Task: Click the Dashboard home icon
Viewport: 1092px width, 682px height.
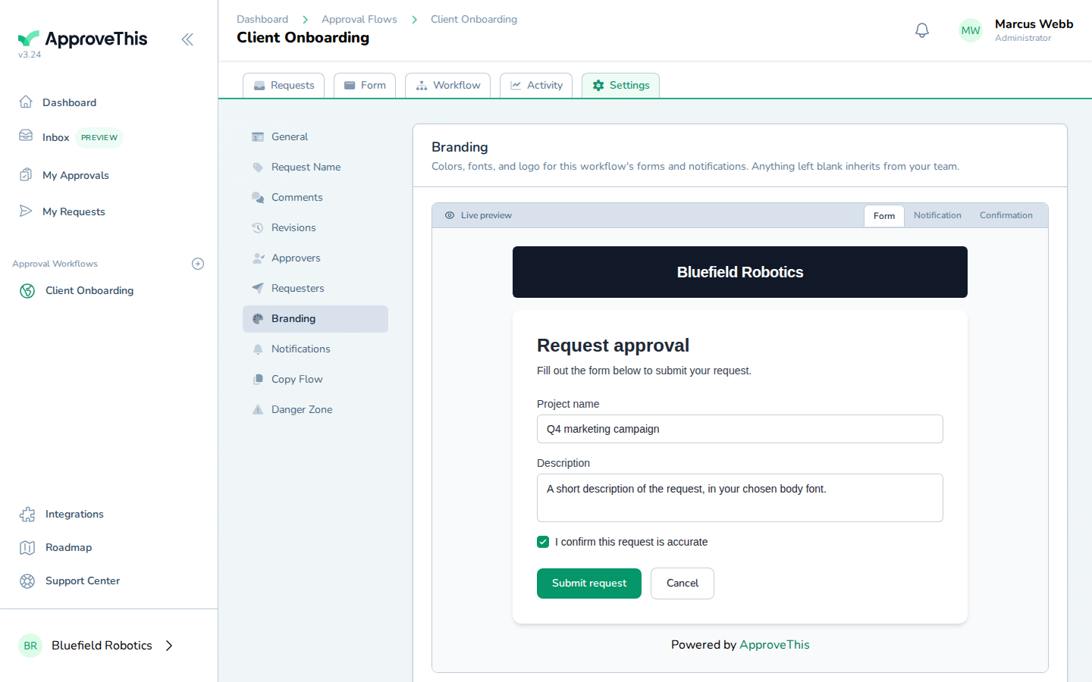Action: click(26, 102)
